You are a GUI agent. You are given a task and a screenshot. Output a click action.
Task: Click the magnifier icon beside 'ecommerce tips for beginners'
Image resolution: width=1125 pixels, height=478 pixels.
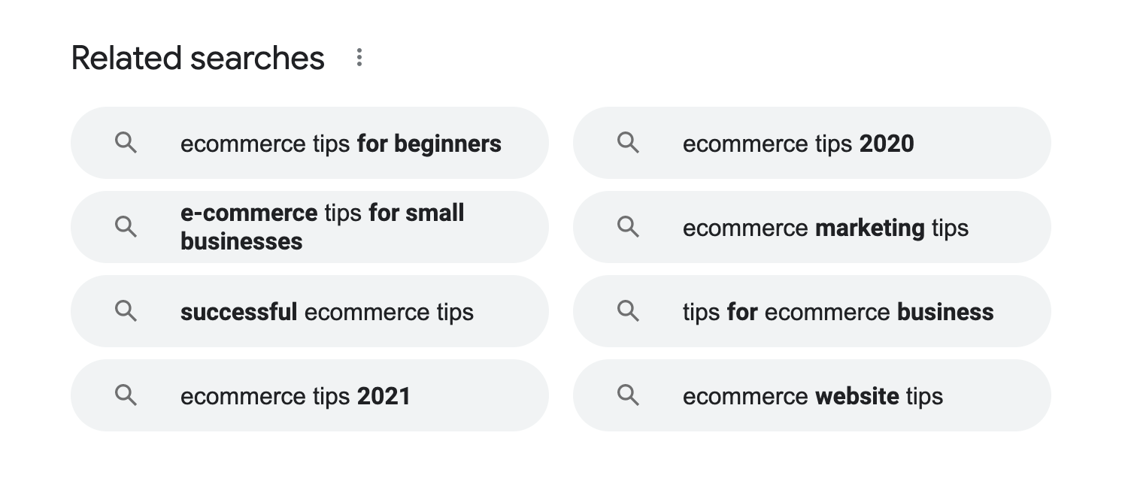click(x=126, y=143)
